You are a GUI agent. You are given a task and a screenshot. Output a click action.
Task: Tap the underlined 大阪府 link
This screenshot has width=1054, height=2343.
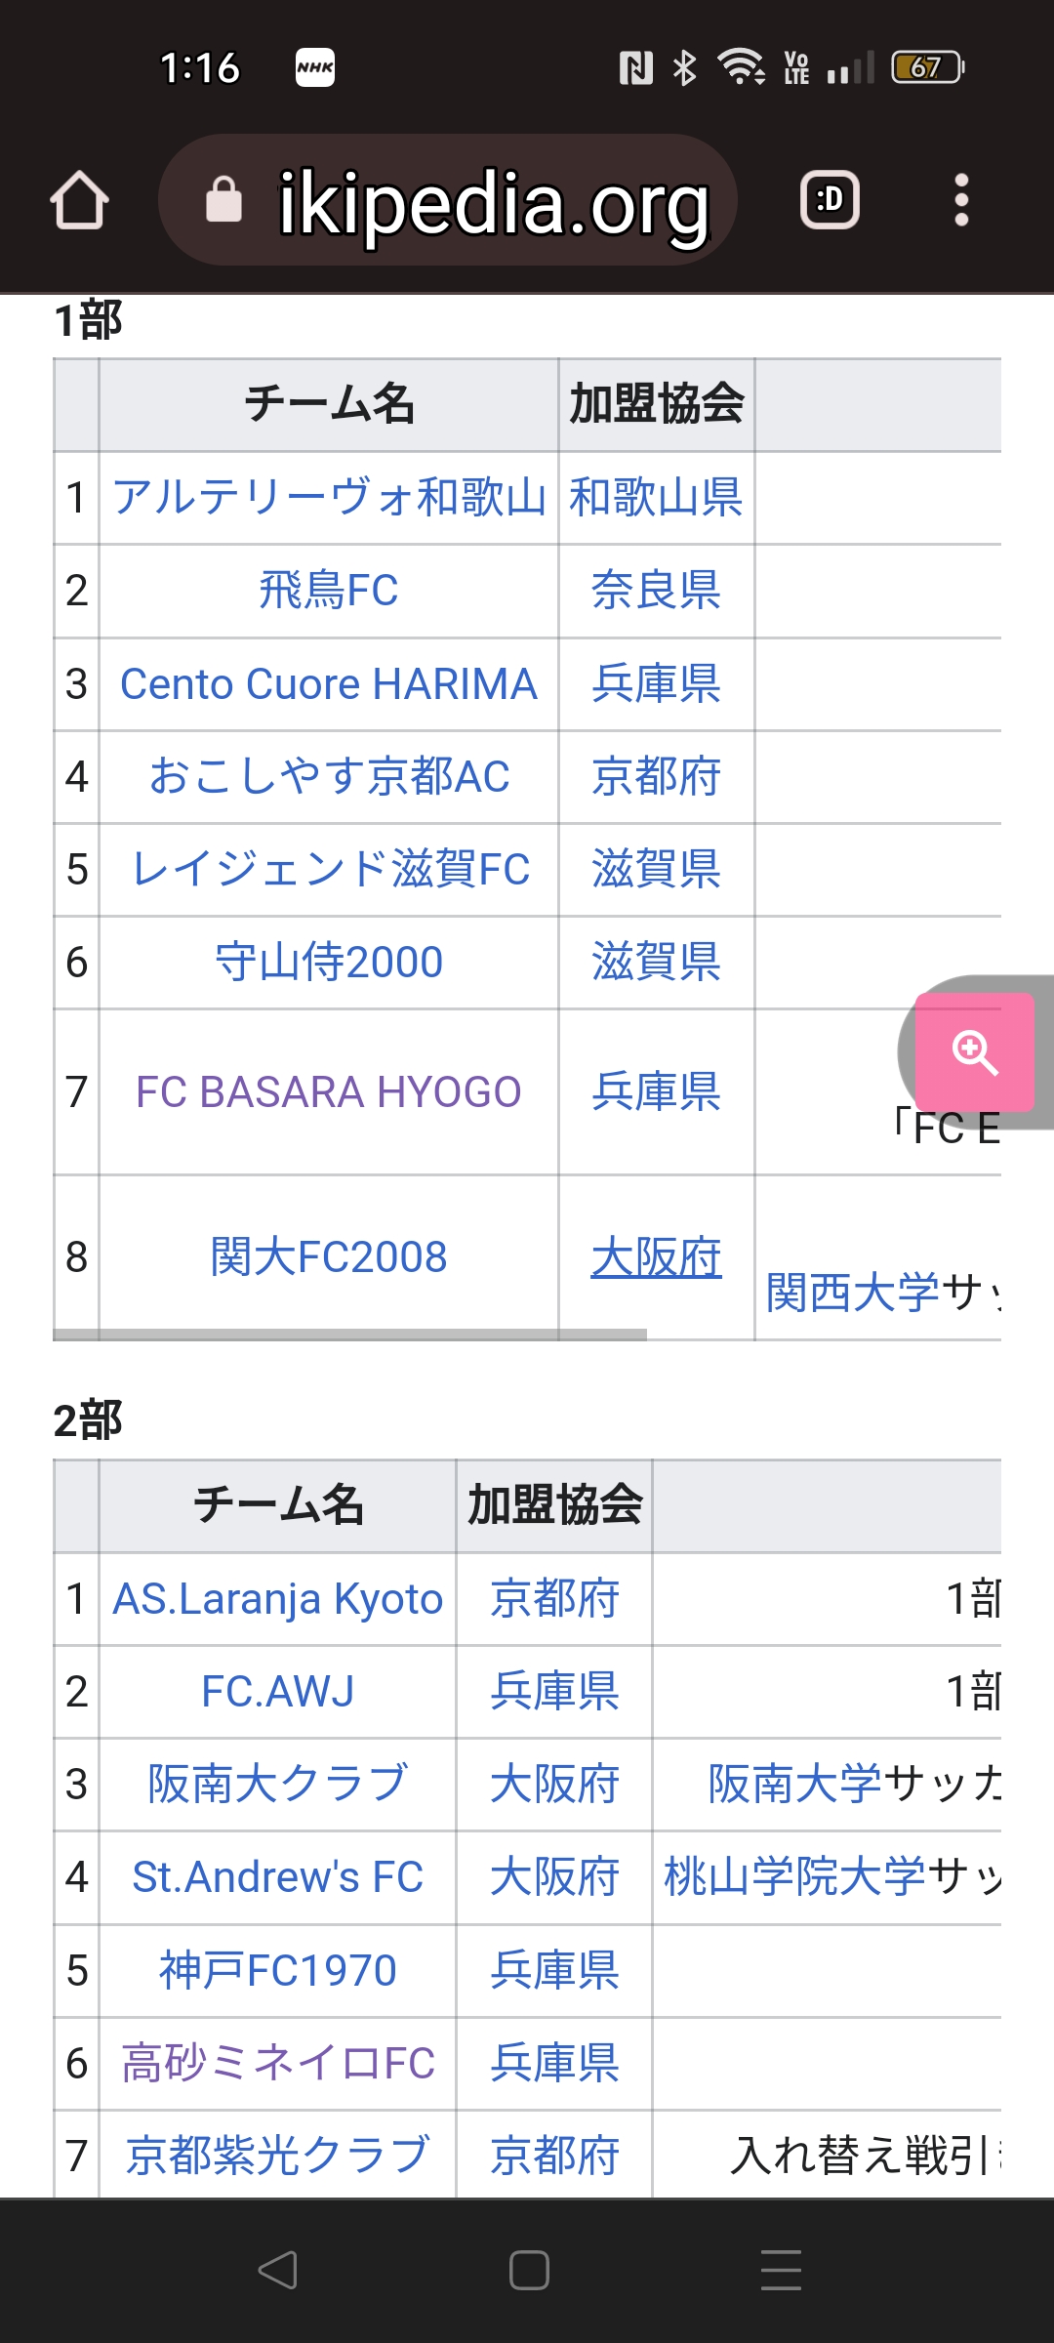tap(656, 1256)
